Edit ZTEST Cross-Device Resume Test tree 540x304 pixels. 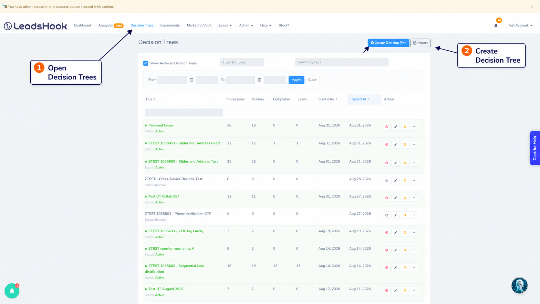tap(396, 180)
